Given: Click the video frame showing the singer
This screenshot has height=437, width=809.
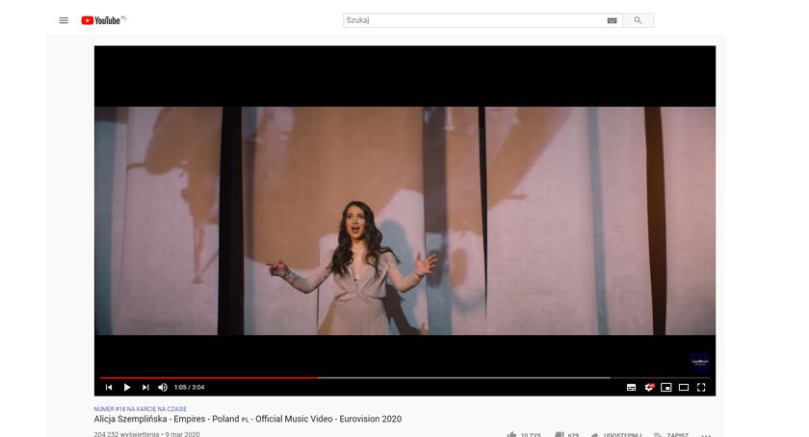Looking at the screenshot, I should 405,220.
